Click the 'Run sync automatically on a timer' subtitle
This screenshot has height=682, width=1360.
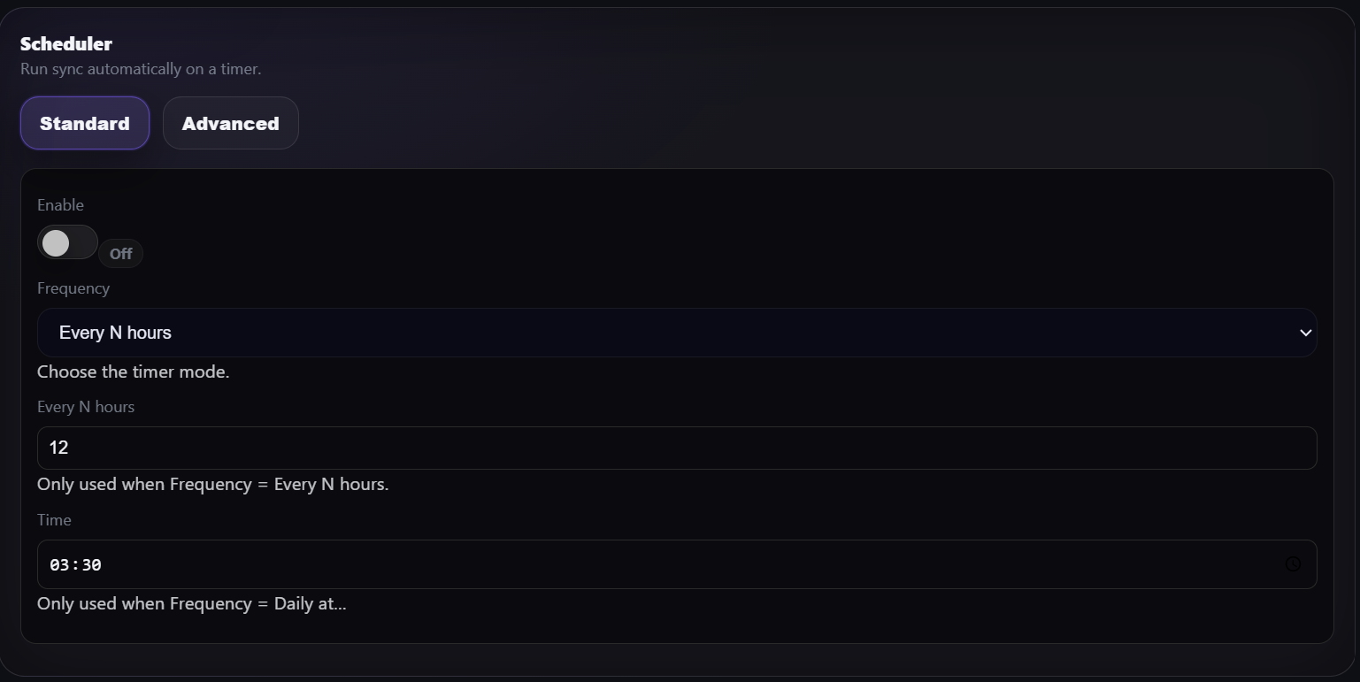[x=141, y=69]
